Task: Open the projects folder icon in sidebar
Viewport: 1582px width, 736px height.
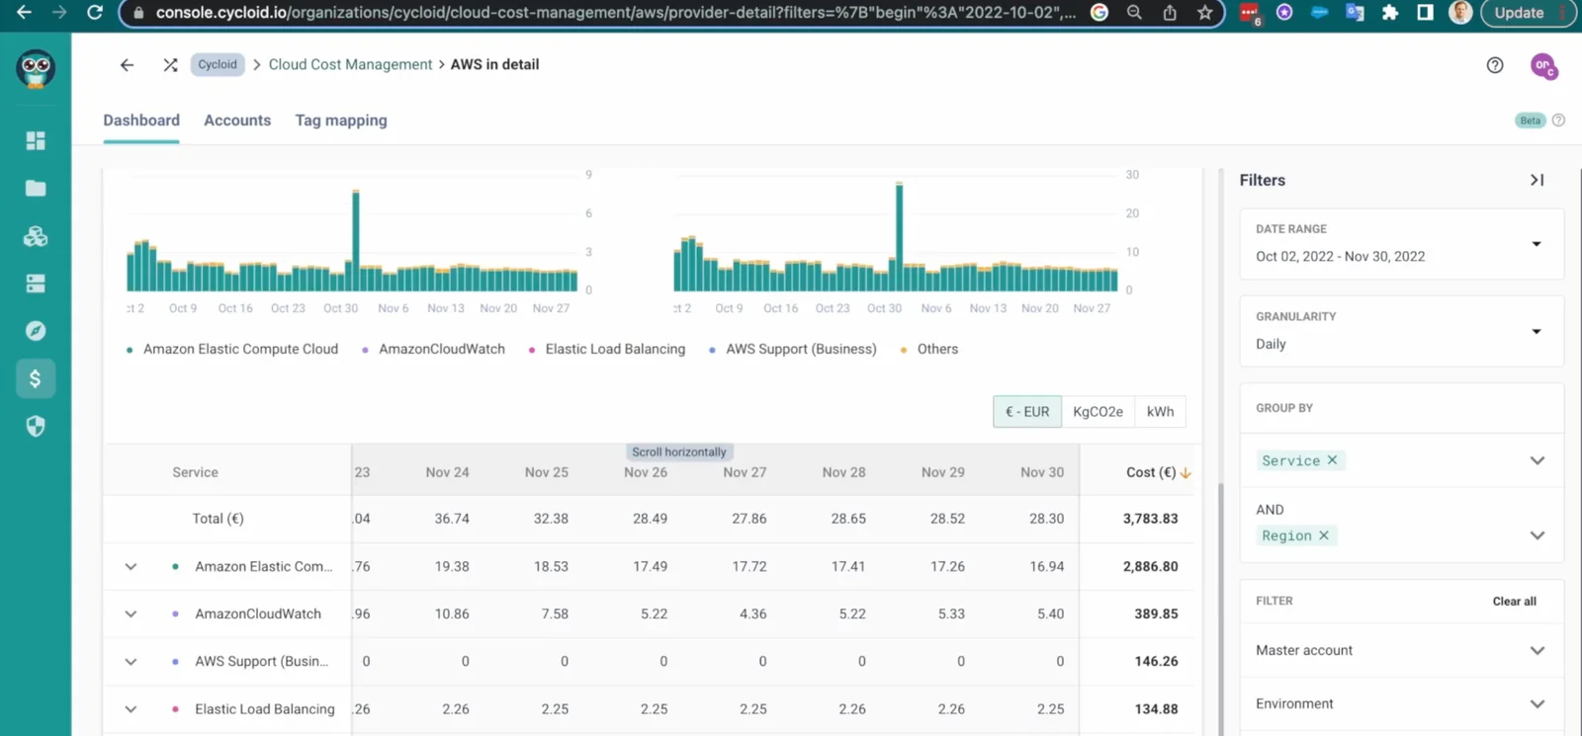Action: [36, 188]
